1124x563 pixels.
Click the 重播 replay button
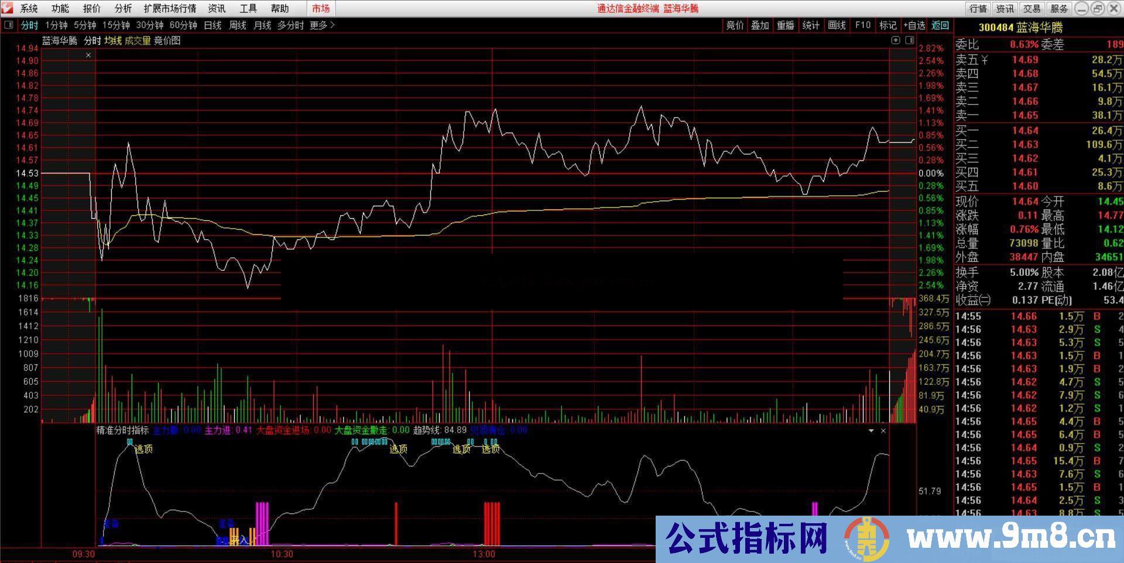[x=786, y=25]
